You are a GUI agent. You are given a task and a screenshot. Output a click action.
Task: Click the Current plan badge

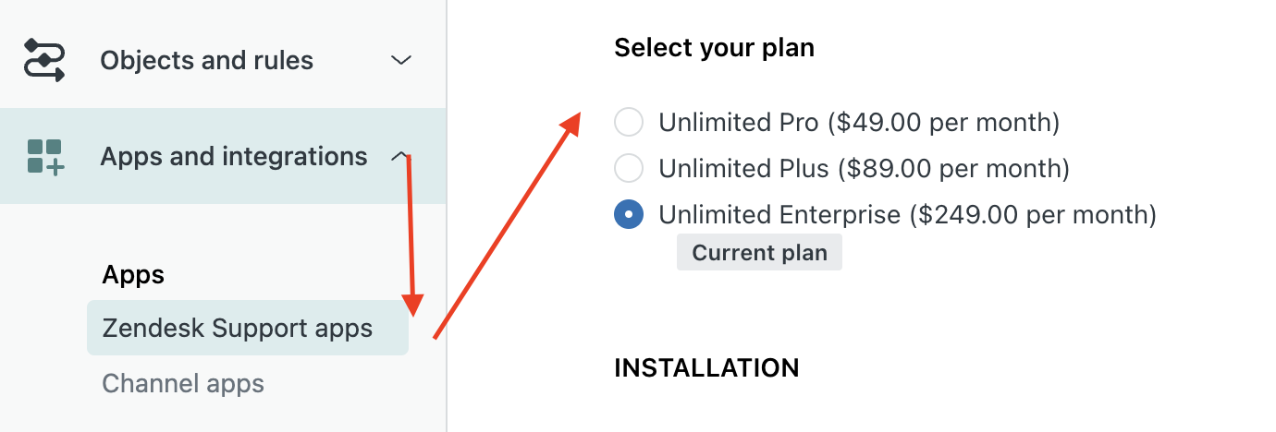(759, 252)
